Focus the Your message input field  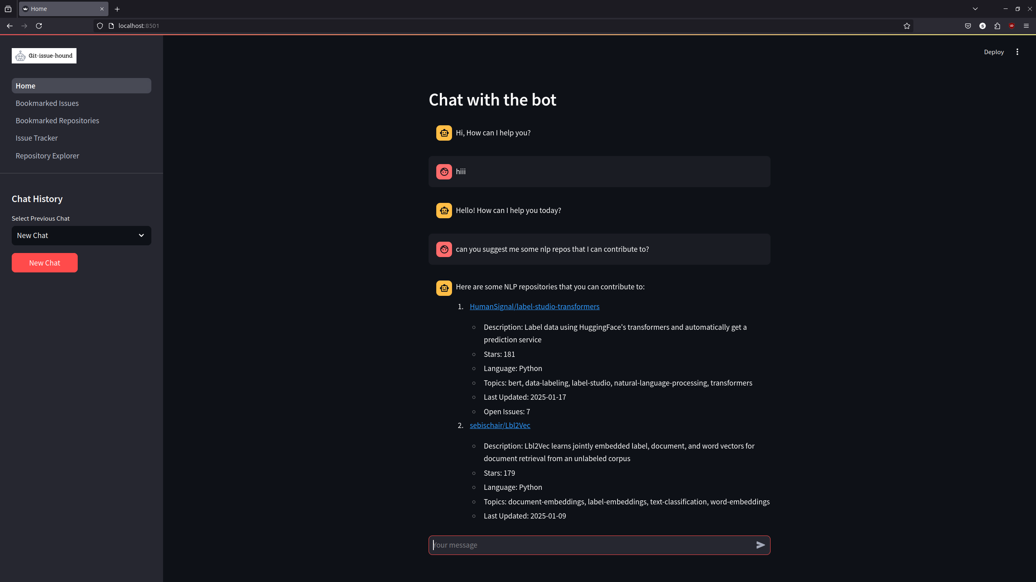coord(591,545)
